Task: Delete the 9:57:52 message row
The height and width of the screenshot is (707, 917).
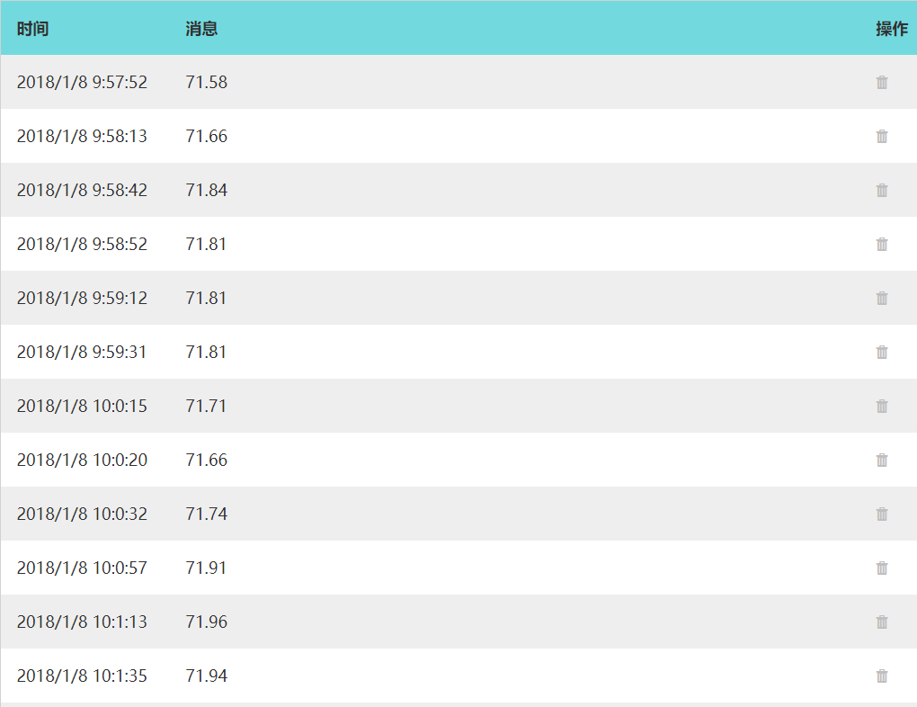Action: [882, 82]
